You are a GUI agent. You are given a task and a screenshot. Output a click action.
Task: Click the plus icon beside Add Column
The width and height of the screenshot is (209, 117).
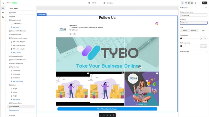click(11, 53)
